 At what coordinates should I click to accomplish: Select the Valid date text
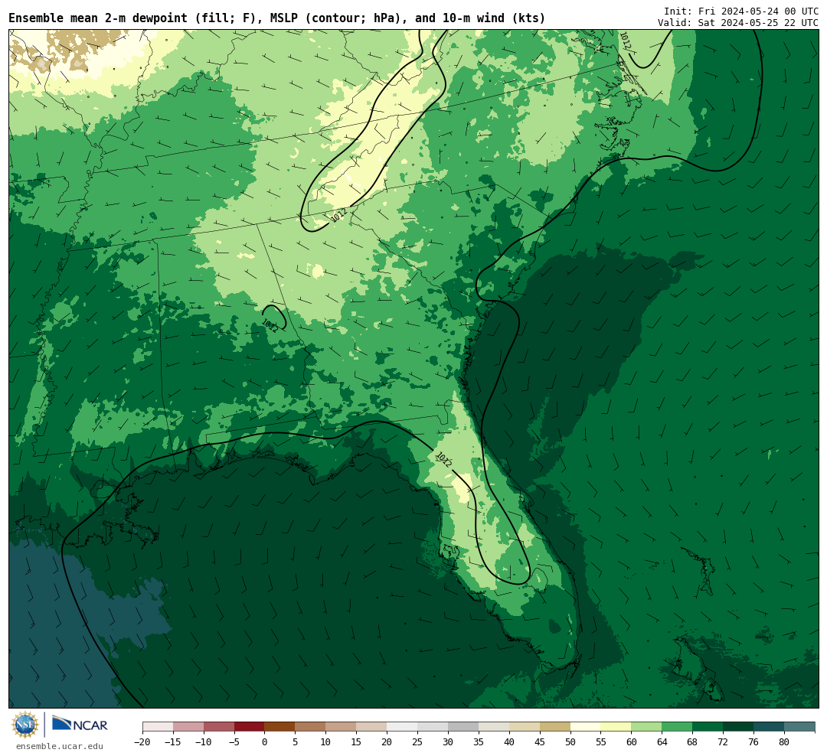click(x=738, y=23)
